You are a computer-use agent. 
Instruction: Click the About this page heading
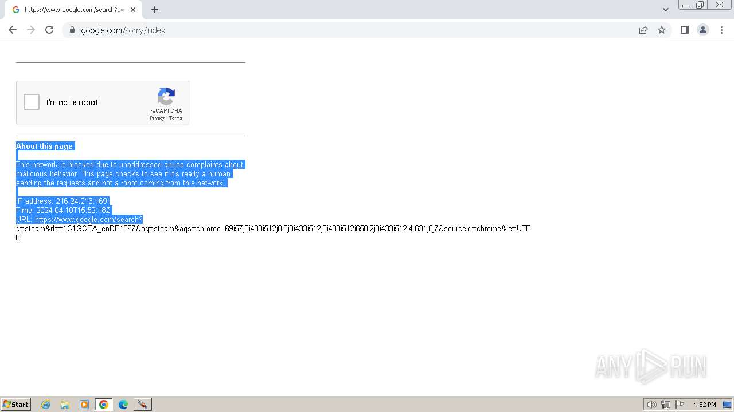45,146
